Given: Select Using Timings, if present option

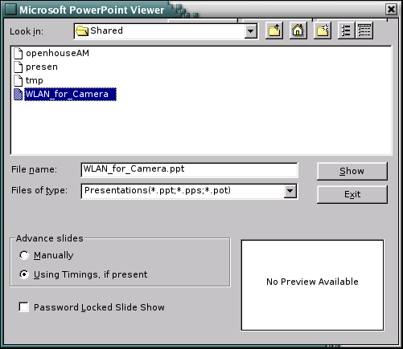Looking at the screenshot, I should 24,274.
